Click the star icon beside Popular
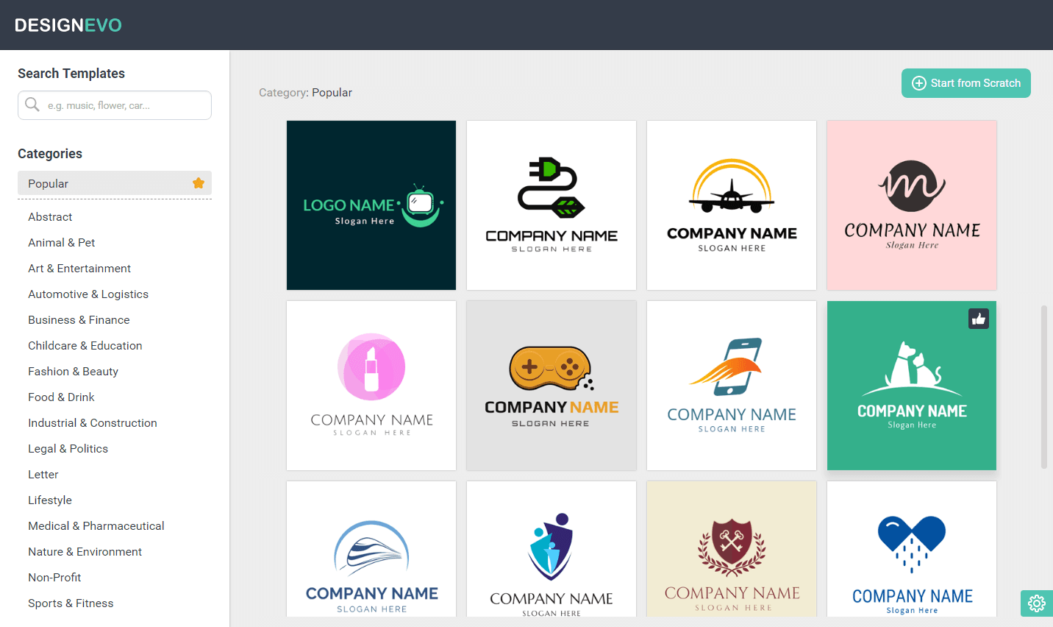 click(198, 183)
